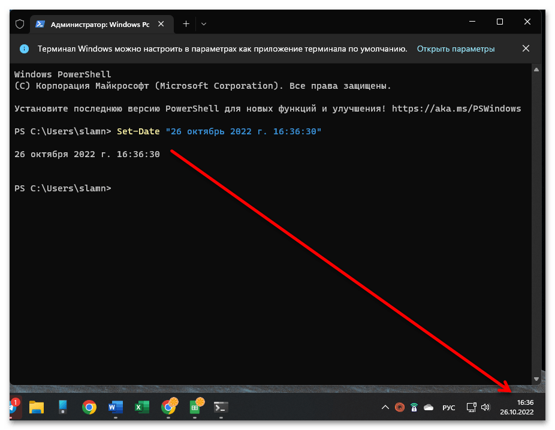The height and width of the screenshot is (430, 555).
Task: Dismiss the default terminal notification bar
Action: [526, 48]
